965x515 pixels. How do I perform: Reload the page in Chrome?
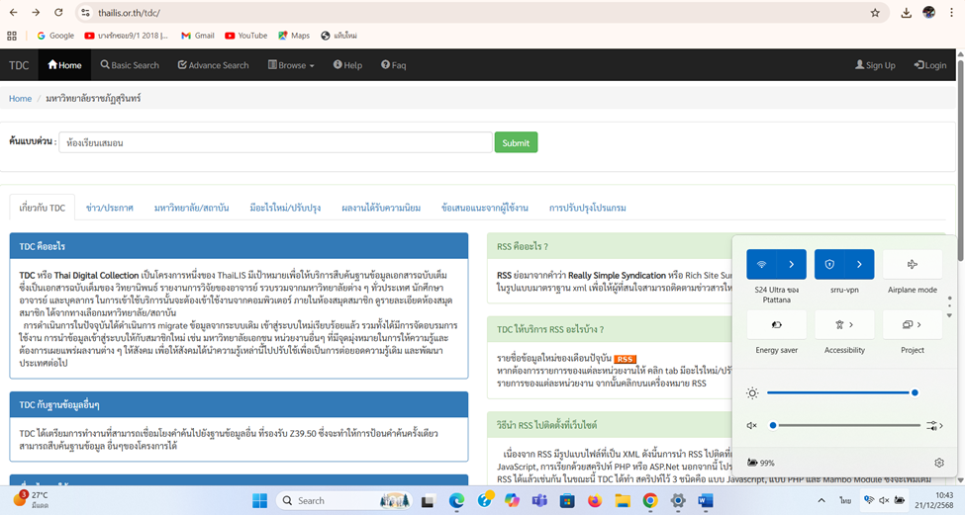58,13
